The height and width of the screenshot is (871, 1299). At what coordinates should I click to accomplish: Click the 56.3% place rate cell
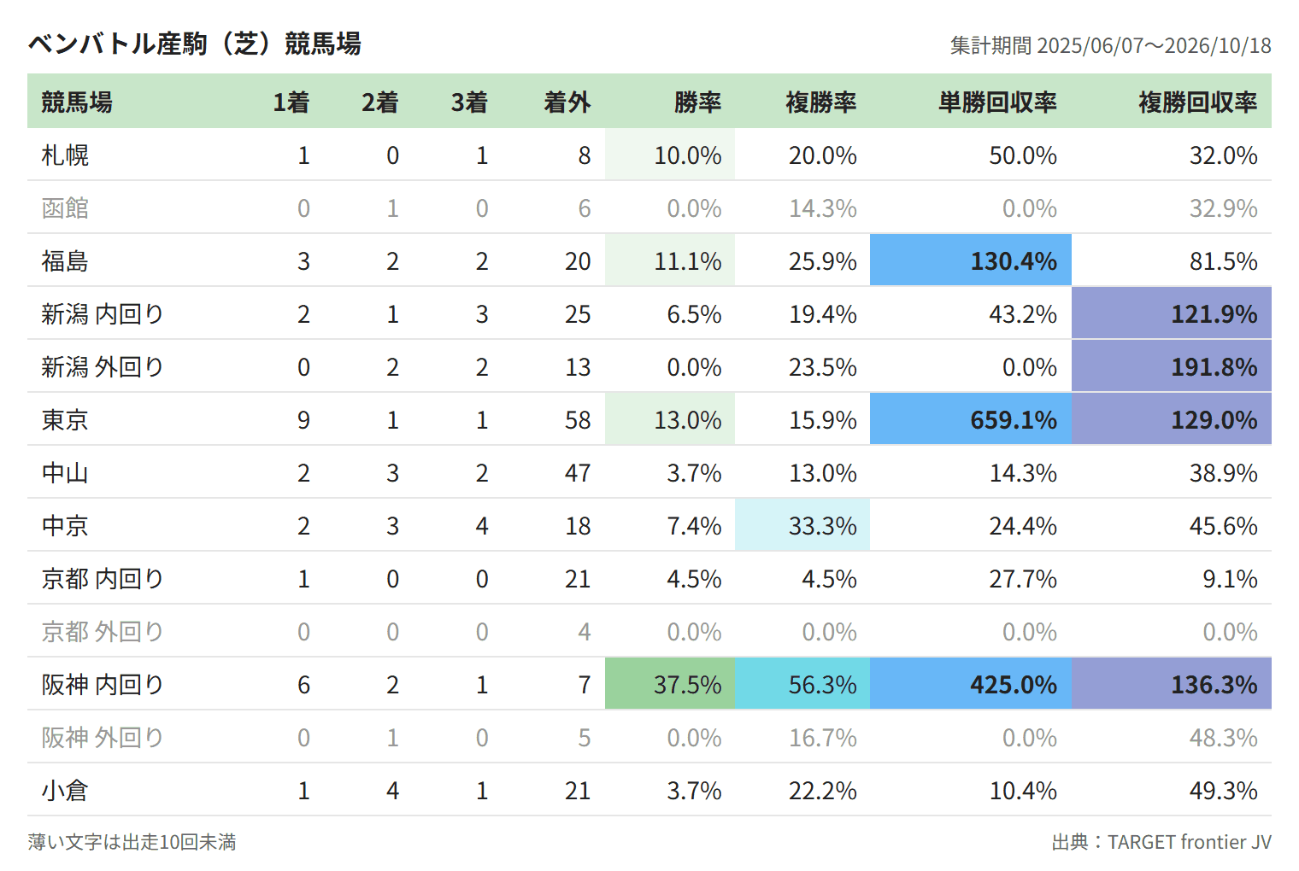(x=802, y=684)
